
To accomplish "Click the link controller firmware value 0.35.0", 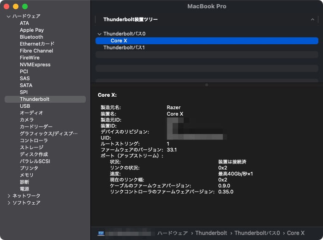I will tap(226, 192).
